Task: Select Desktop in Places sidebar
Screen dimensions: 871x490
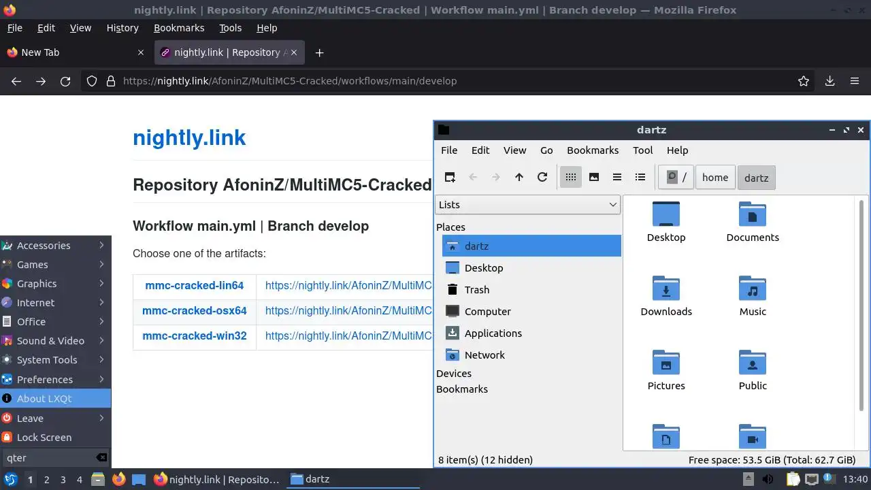Action: pyautogui.click(x=531, y=267)
